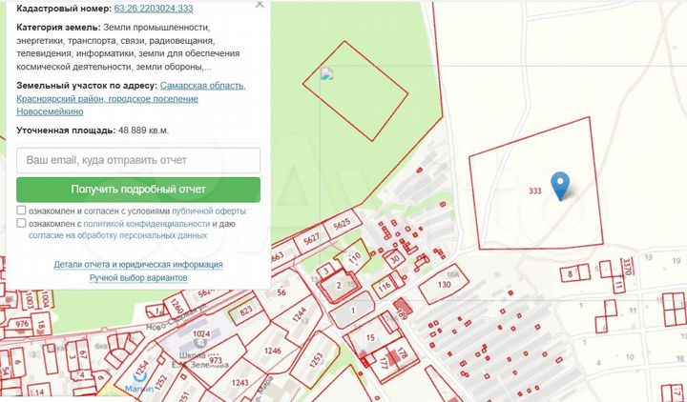Click Ручной выбор вариантов link
This screenshot has width=687, height=402.
click(138, 277)
